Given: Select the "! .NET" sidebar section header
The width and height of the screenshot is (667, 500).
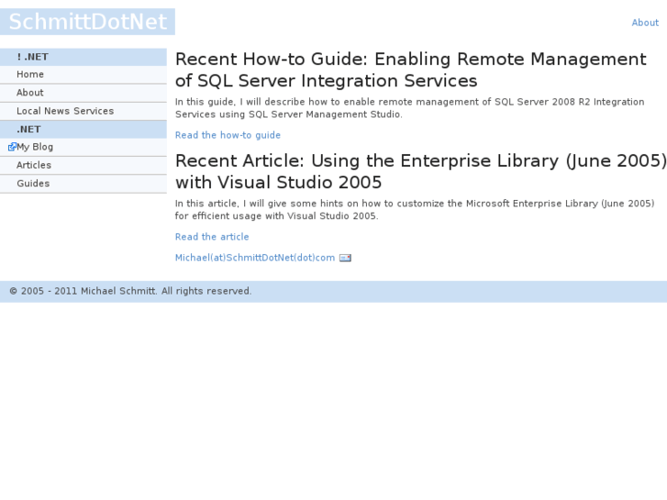Looking at the screenshot, I should coord(33,57).
